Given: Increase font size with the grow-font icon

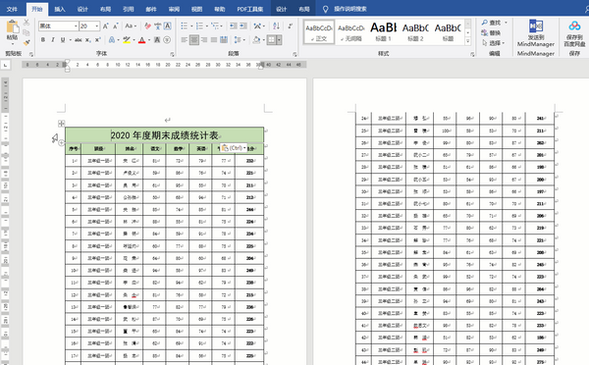Looking at the screenshot, I should (x=106, y=26).
